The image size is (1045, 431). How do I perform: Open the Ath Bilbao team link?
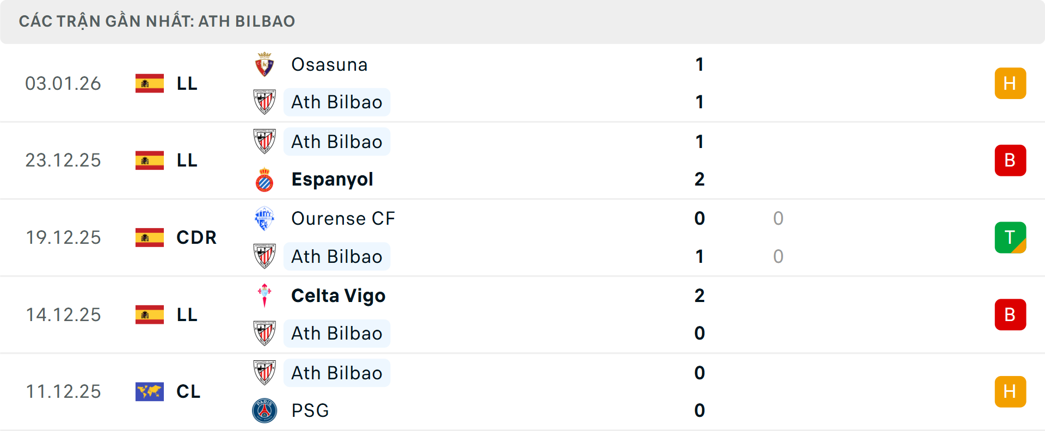pos(336,102)
